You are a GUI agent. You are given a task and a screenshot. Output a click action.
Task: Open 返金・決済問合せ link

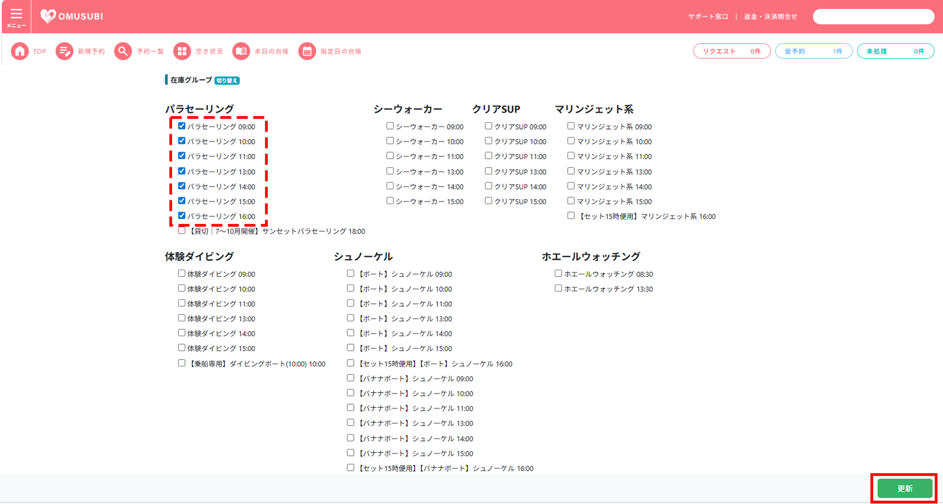pyautogui.click(x=770, y=16)
